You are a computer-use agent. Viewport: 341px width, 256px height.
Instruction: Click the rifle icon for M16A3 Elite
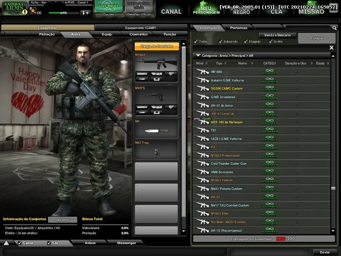point(202,213)
